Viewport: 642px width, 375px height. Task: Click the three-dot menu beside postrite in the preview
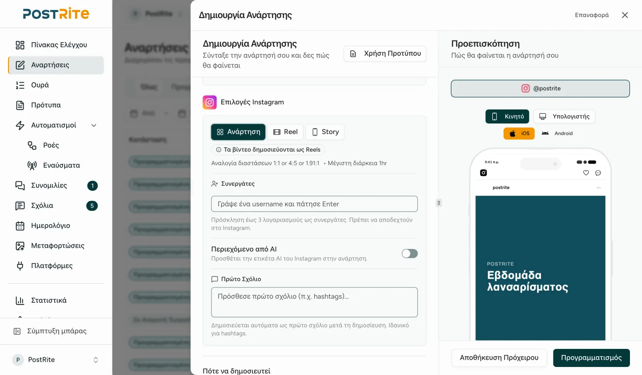pyautogui.click(x=599, y=187)
